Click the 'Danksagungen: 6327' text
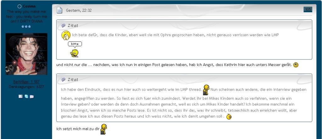The height and width of the screenshot is (139, 322). click(26, 87)
